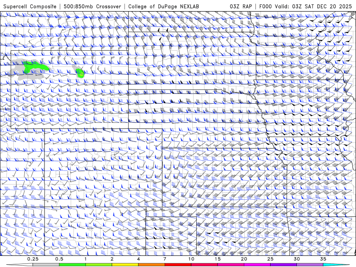
Task: Click the 0.5 legend value
Action: (x=59, y=259)
